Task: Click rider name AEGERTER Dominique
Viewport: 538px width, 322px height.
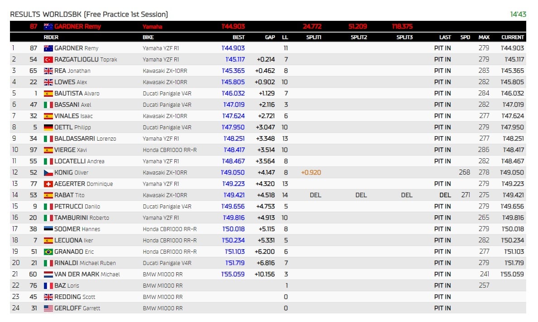Action: [x=83, y=184]
